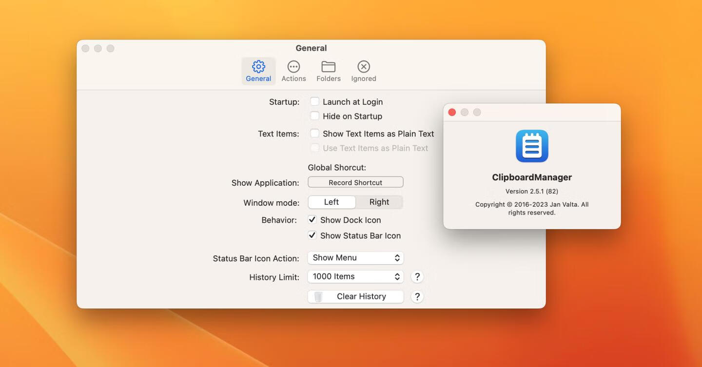Close the About ClipboardManager window
The width and height of the screenshot is (702, 367).
[452, 113]
